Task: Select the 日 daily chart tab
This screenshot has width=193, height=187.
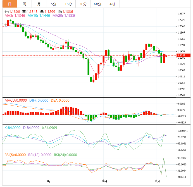Action: click(x=9, y=4)
